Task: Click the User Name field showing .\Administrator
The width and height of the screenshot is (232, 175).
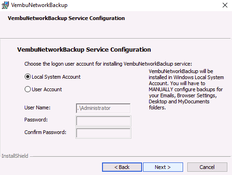Action: (103, 108)
